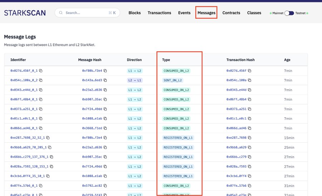The image size is (322, 196).
Task: Copy identifier 0x0343…e44d_0_1
Action: (x=41, y=90)
